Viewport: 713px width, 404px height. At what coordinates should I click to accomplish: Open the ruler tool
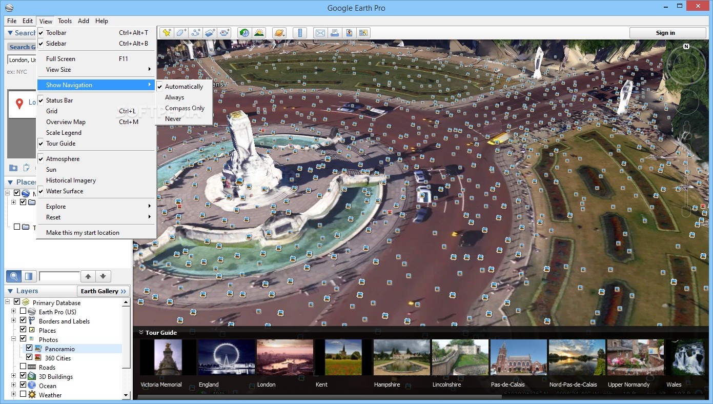tap(300, 33)
